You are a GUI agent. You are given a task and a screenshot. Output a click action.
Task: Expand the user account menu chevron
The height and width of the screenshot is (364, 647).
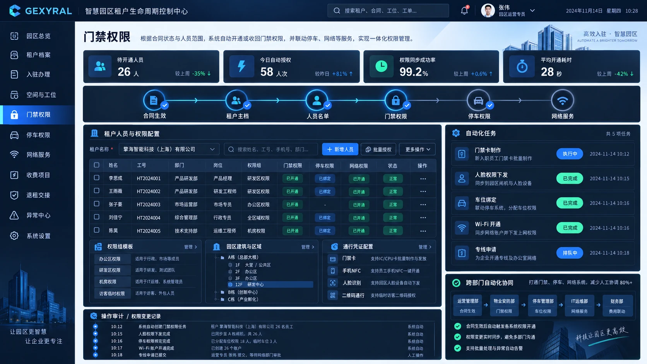coord(532,10)
